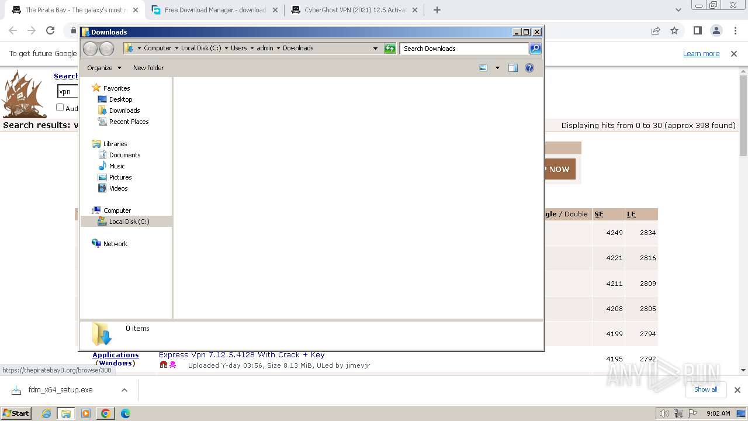Expand the view options dropdown arrow
This screenshot has width=748, height=421.
click(497, 68)
